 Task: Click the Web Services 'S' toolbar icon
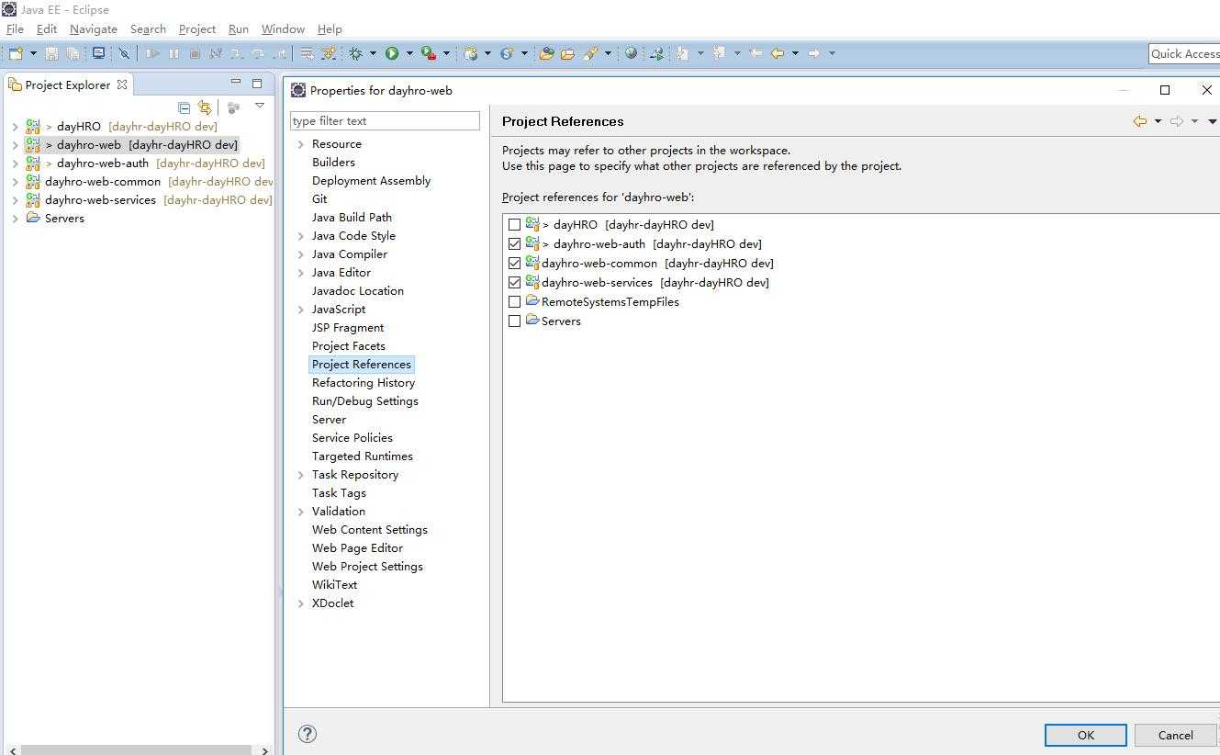click(507, 53)
